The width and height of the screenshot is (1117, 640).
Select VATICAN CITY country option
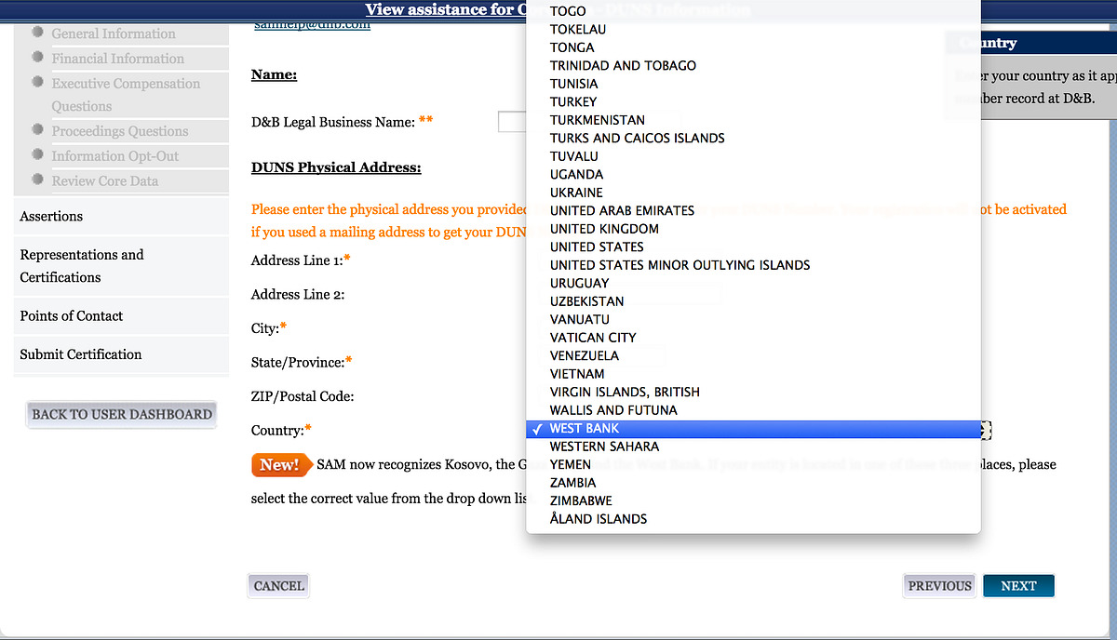pyautogui.click(x=593, y=338)
